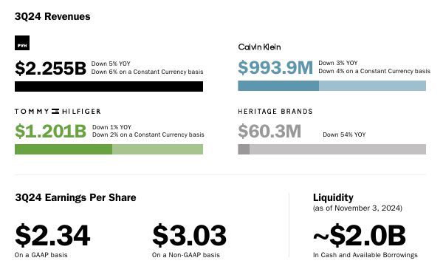Select the $60.3M Heritage Brands figure
Screen dimensions: 443x272
[269, 131]
